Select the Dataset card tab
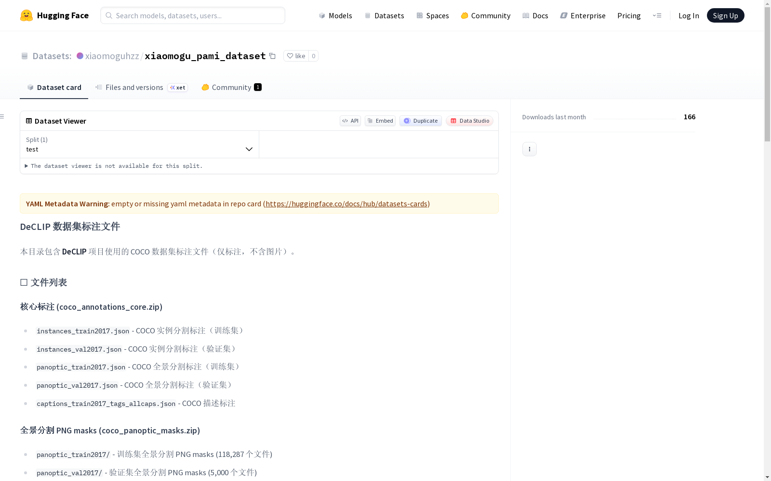 tap(54, 87)
